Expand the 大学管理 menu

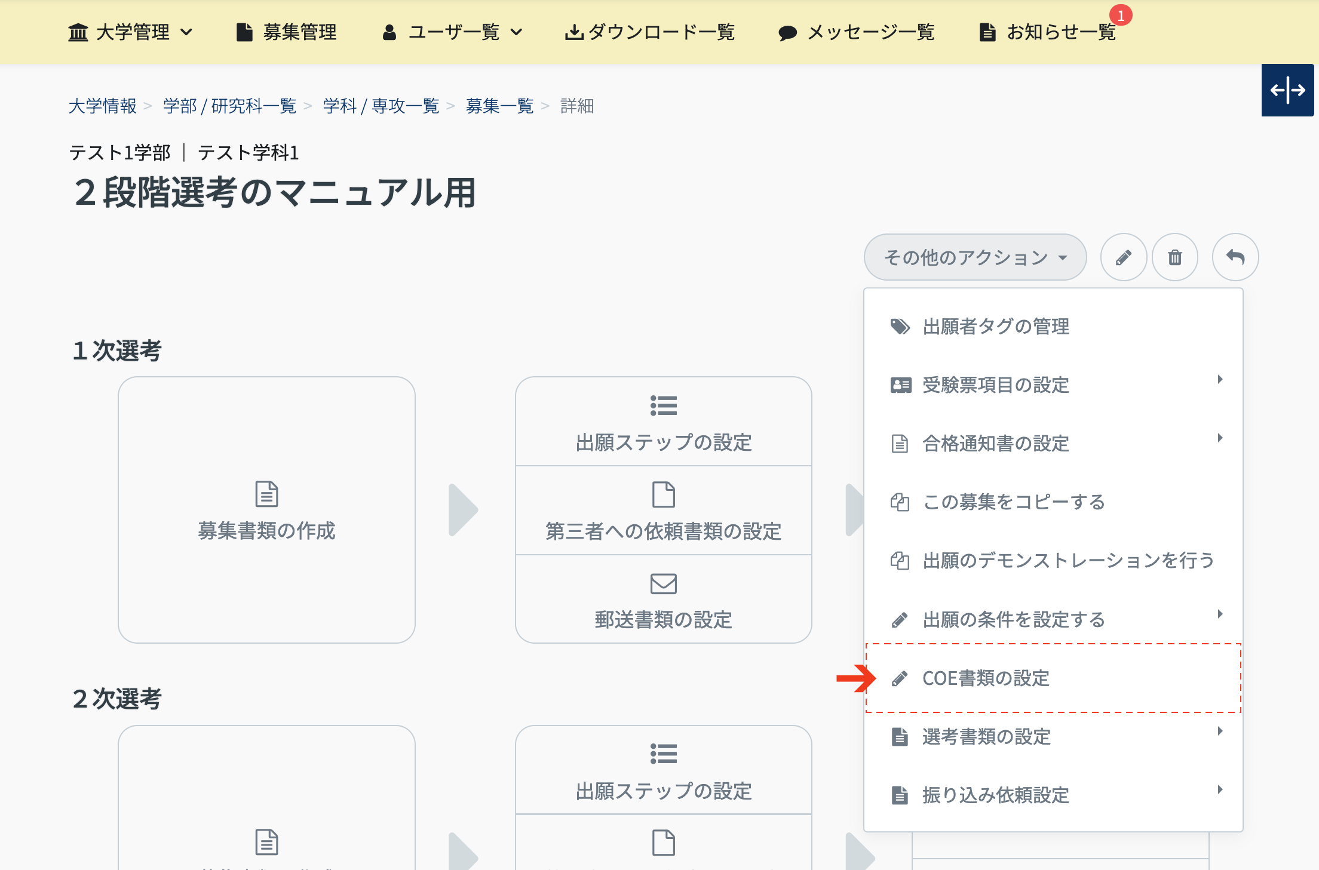coord(130,32)
